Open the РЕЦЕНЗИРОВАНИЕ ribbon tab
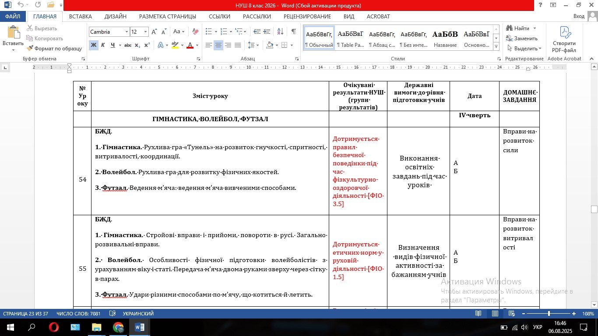Image resolution: width=598 pixels, height=336 pixels. (x=307, y=16)
